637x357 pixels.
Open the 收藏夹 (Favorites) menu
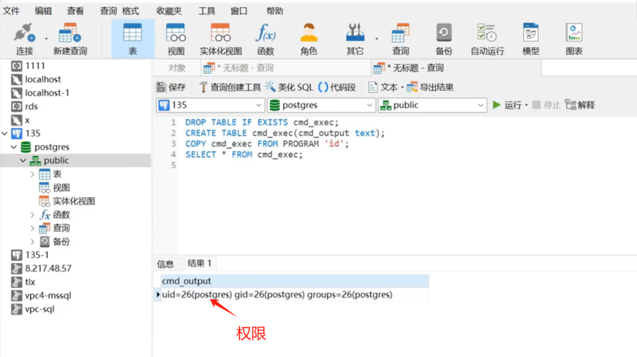(169, 11)
